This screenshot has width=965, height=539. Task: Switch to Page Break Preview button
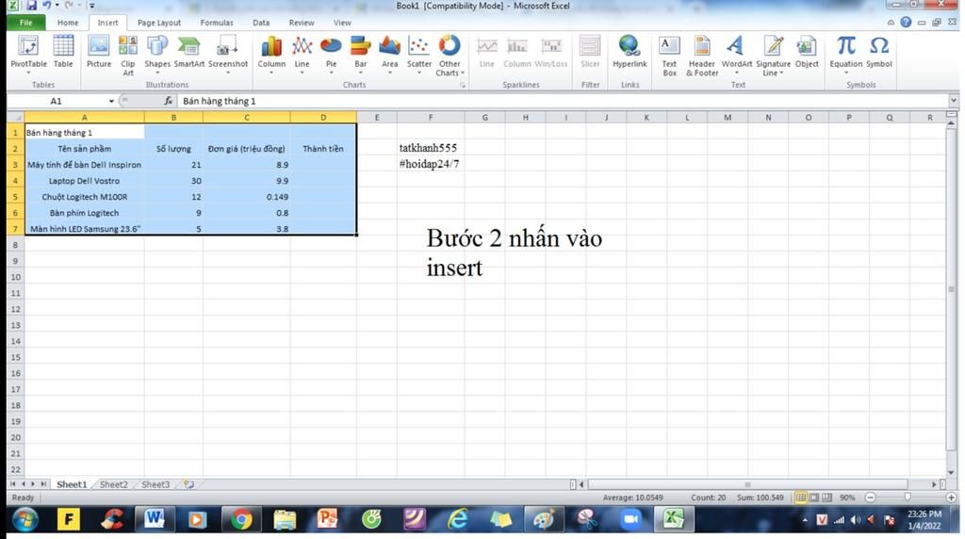826,498
